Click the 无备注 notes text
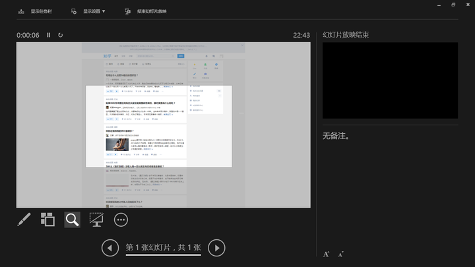475x267 pixels. (x=336, y=136)
